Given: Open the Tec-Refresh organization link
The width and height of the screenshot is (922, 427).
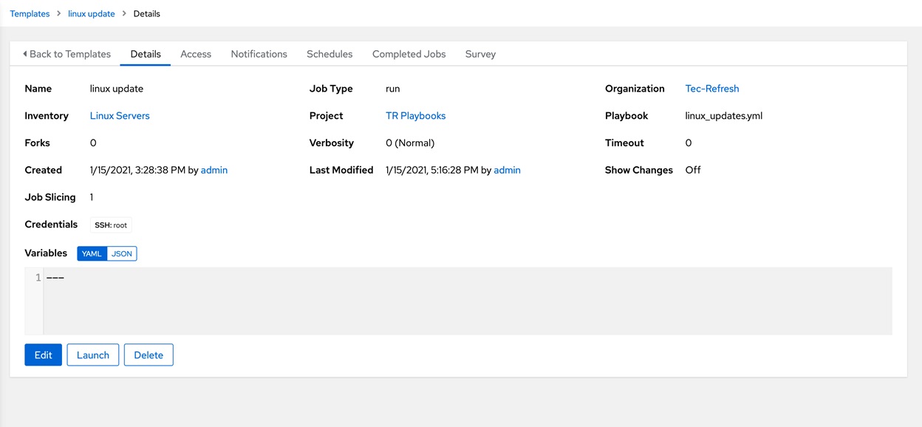Looking at the screenshot, I should (x=711, y=88).
